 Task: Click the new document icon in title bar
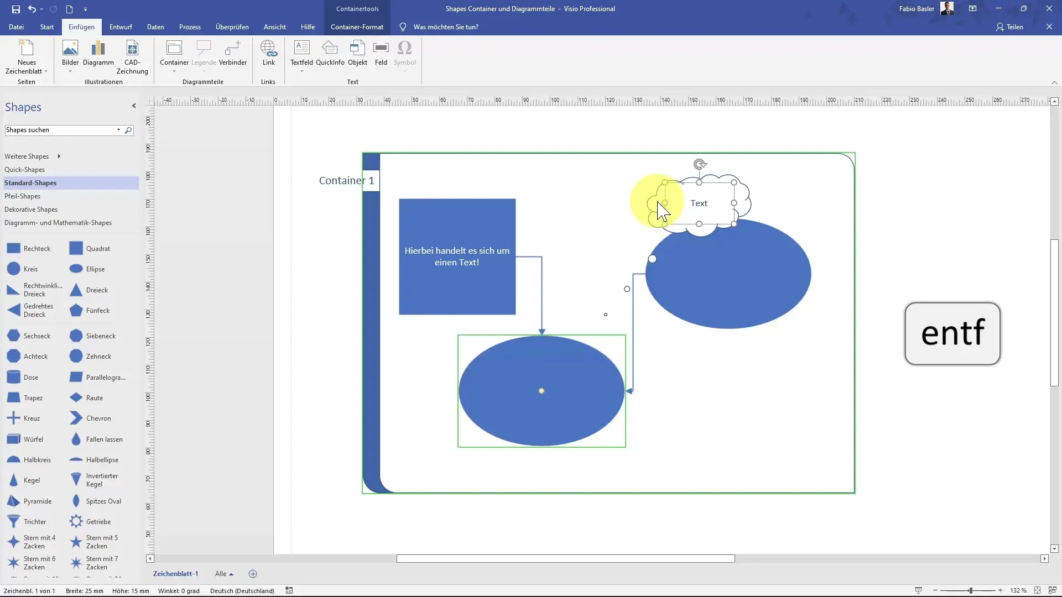point(69,9)
